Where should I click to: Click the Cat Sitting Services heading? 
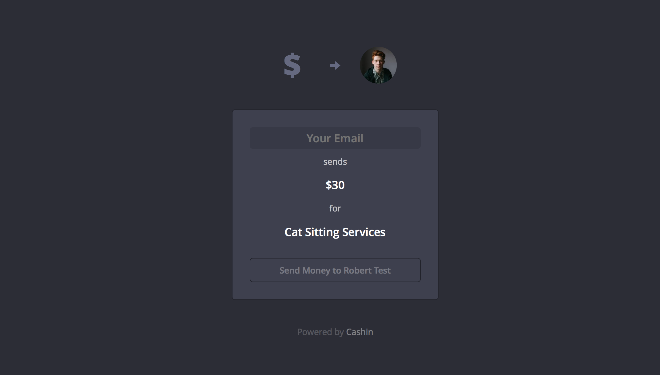click(x=335, y=232)
